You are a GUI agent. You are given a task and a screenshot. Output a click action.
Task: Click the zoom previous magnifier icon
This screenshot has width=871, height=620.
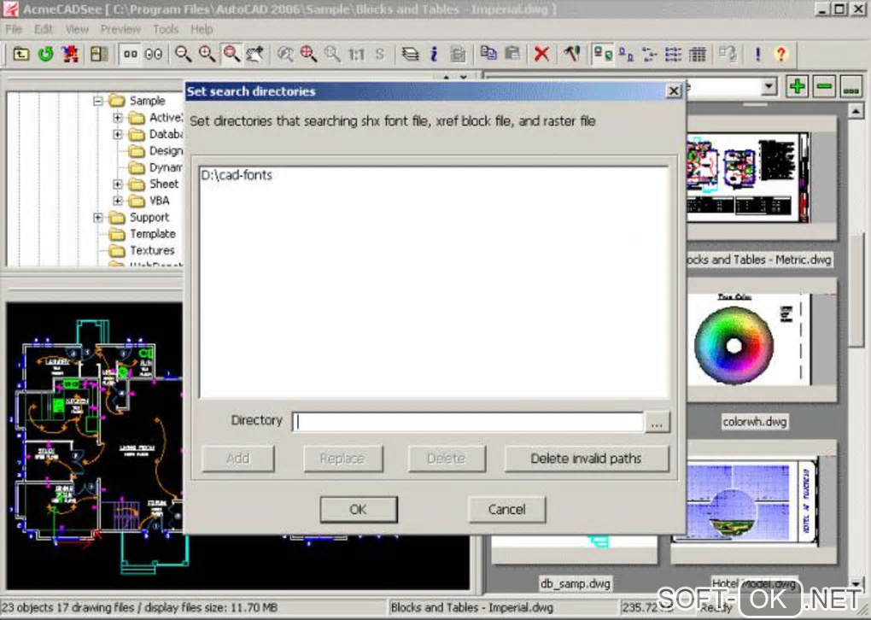[285, 54]
